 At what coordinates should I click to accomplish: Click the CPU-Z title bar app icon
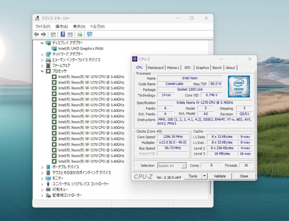click(135, 59)
